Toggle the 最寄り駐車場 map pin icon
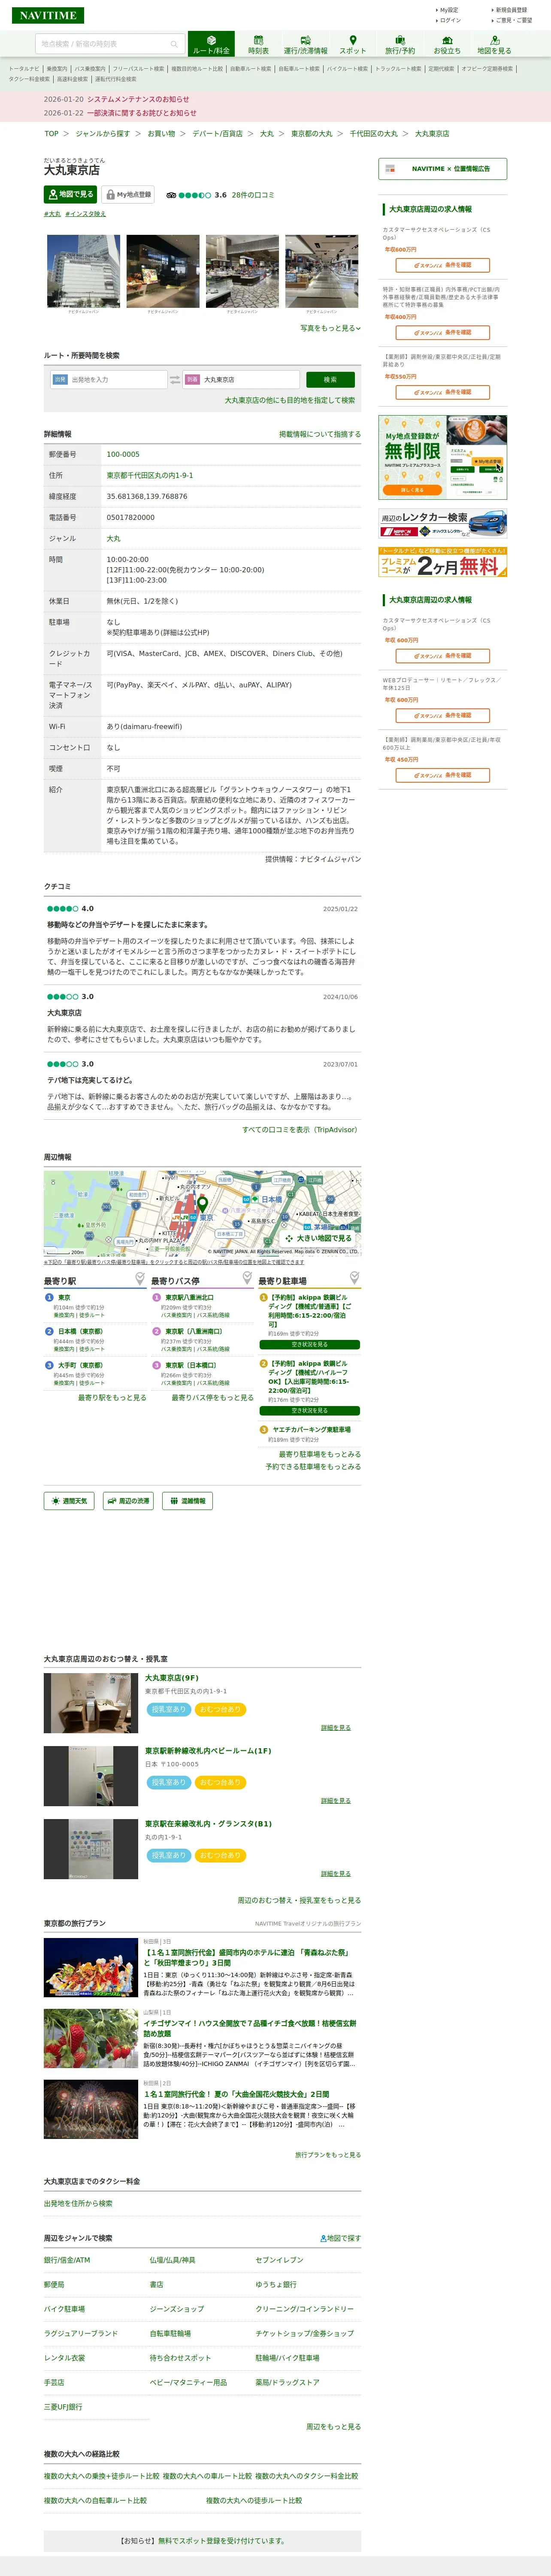The width and height of the screenshot is (551, 2576). (354, 1278)
